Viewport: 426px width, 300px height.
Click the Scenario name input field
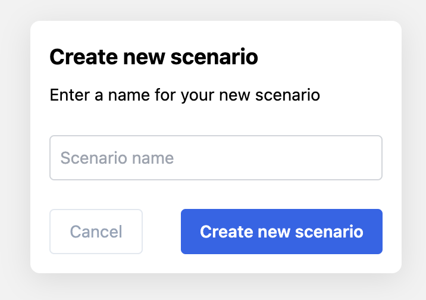[216, 158]
